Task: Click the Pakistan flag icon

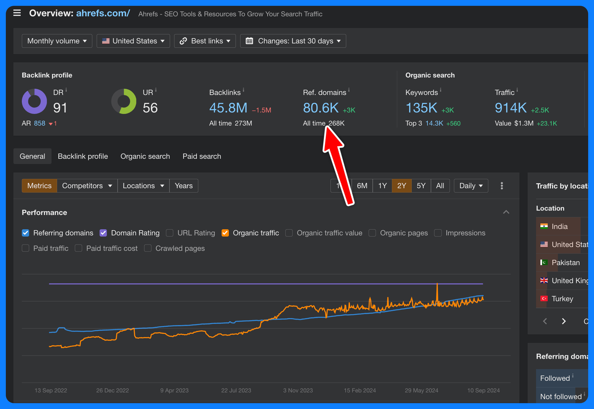Action: pyautogui.click(x=544, y=262)
